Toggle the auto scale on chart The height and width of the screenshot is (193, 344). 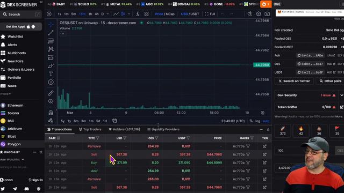266,121
